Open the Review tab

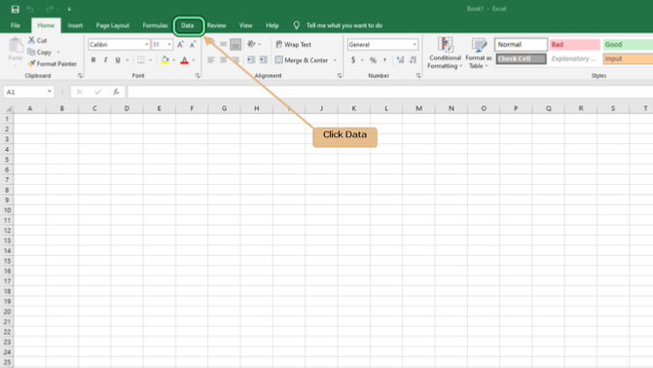pyautogui.click(x=217, y=25)
